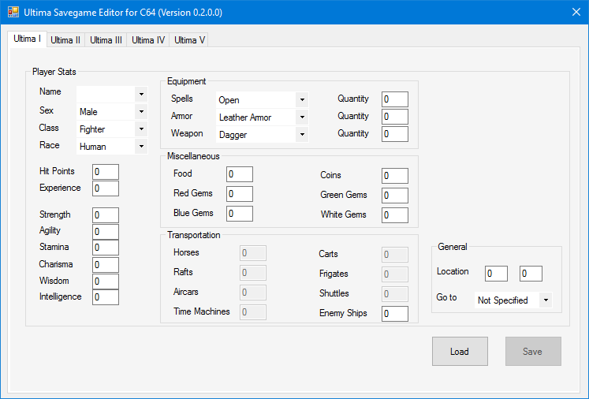
Task: Click the disabled Rafts field
Action: (x=253, y=273)
